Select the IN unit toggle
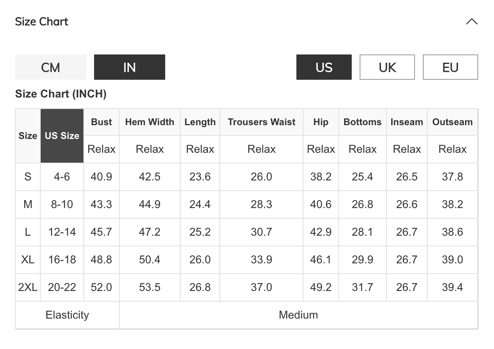Screen dimensions: 494x349 coord(129,67)
